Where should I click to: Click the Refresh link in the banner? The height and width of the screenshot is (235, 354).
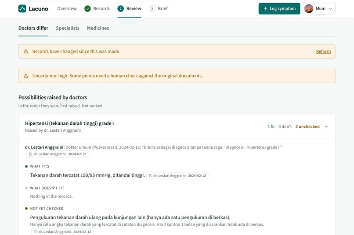323,51
